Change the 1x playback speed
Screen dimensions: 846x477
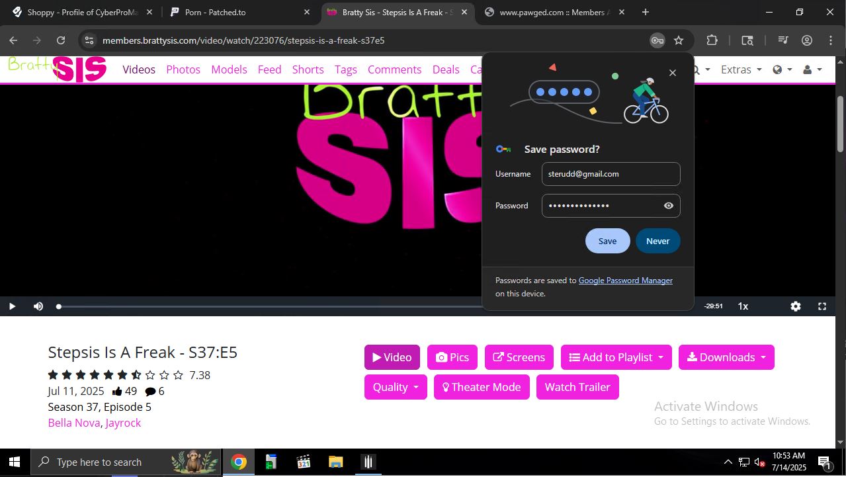pyautogui.click(x=743, y=306)
